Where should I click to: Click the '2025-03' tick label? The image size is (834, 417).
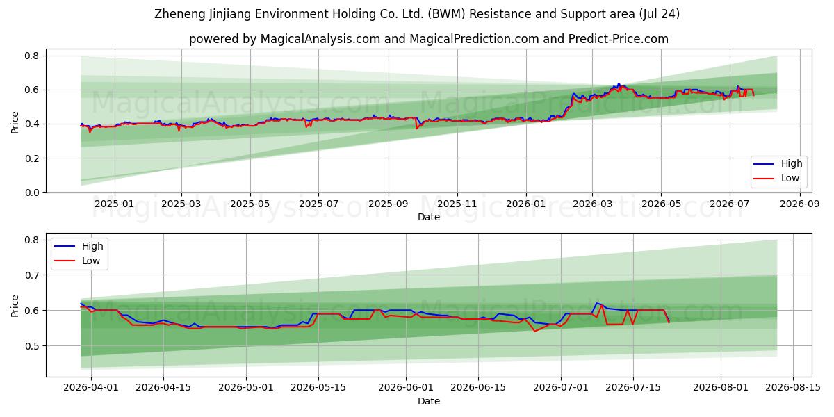pos(181,204)
